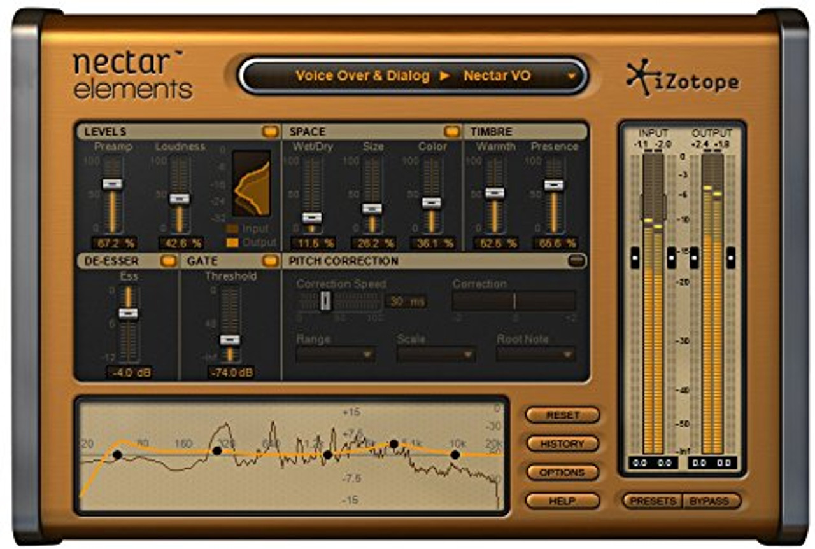Click the Levels input/output histogram display
This screenshot has width=815, height=549.
point(251,183)
